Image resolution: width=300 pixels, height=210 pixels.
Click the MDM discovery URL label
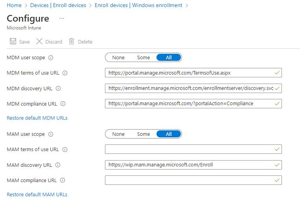[x=29, y=89]
